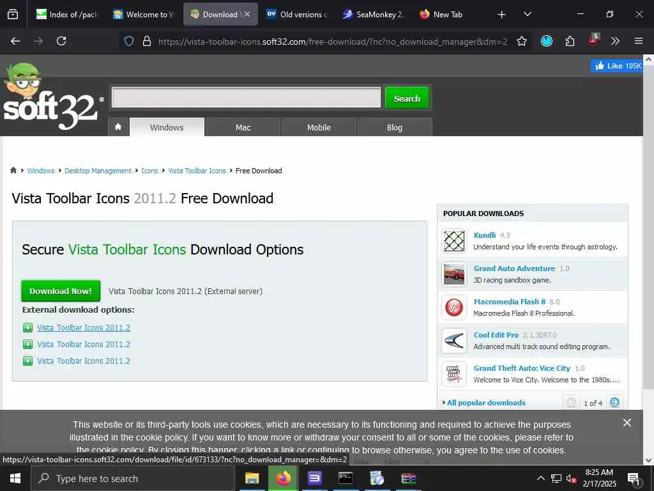Click the Macromedia Flash red icon
Image resolution: width=654 pixels, height=491 pixels.
tap(454, 308)
